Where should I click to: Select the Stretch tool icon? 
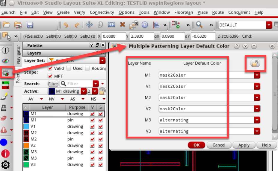(111, 25)
